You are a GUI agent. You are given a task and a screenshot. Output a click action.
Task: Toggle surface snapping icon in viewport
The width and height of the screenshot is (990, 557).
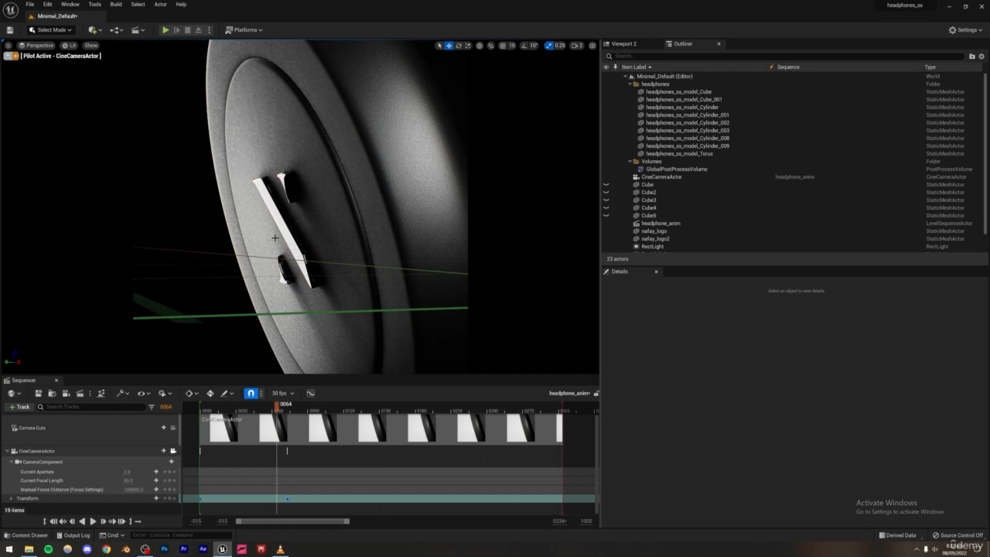point(490,46)
